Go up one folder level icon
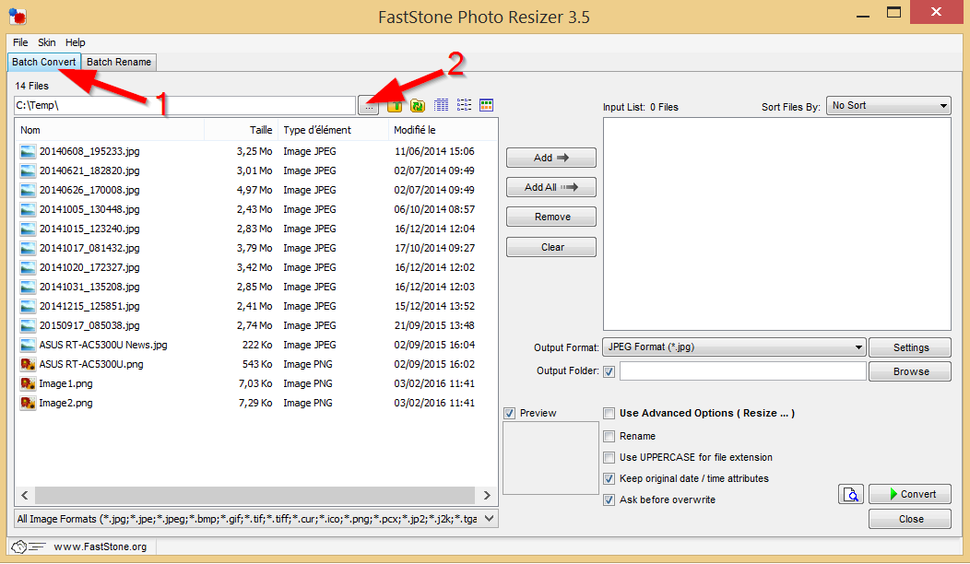Viewport: 970px width, 564px height. [x=395, y=106]
